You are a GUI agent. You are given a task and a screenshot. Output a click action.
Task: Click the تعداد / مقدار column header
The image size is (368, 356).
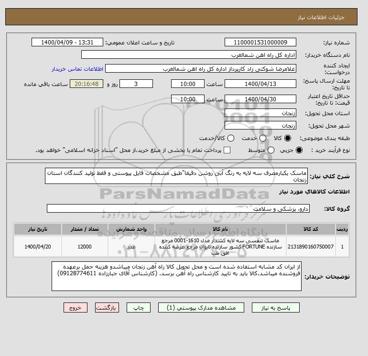85,229
